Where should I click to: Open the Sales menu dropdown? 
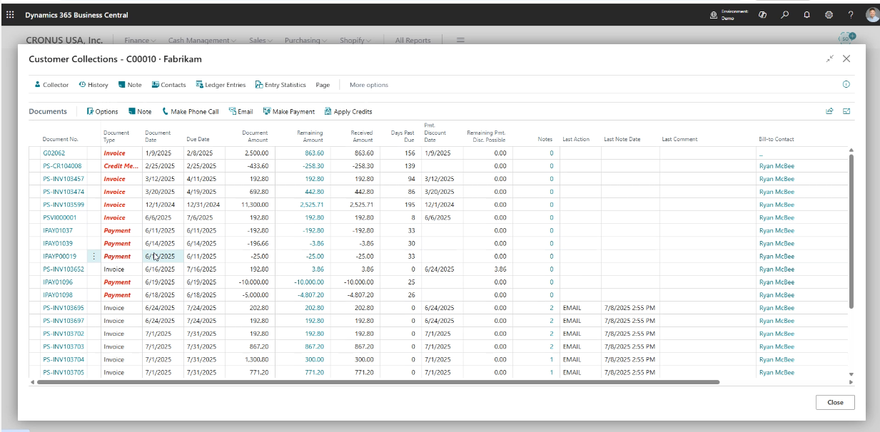(261, 41)
